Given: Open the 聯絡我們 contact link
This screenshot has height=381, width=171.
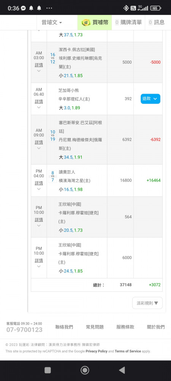Looking at the screenshot, I should tap(64, 327).
